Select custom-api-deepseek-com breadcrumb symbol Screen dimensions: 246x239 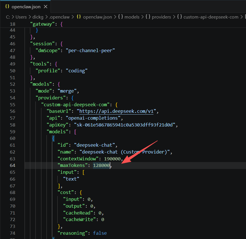211,17
